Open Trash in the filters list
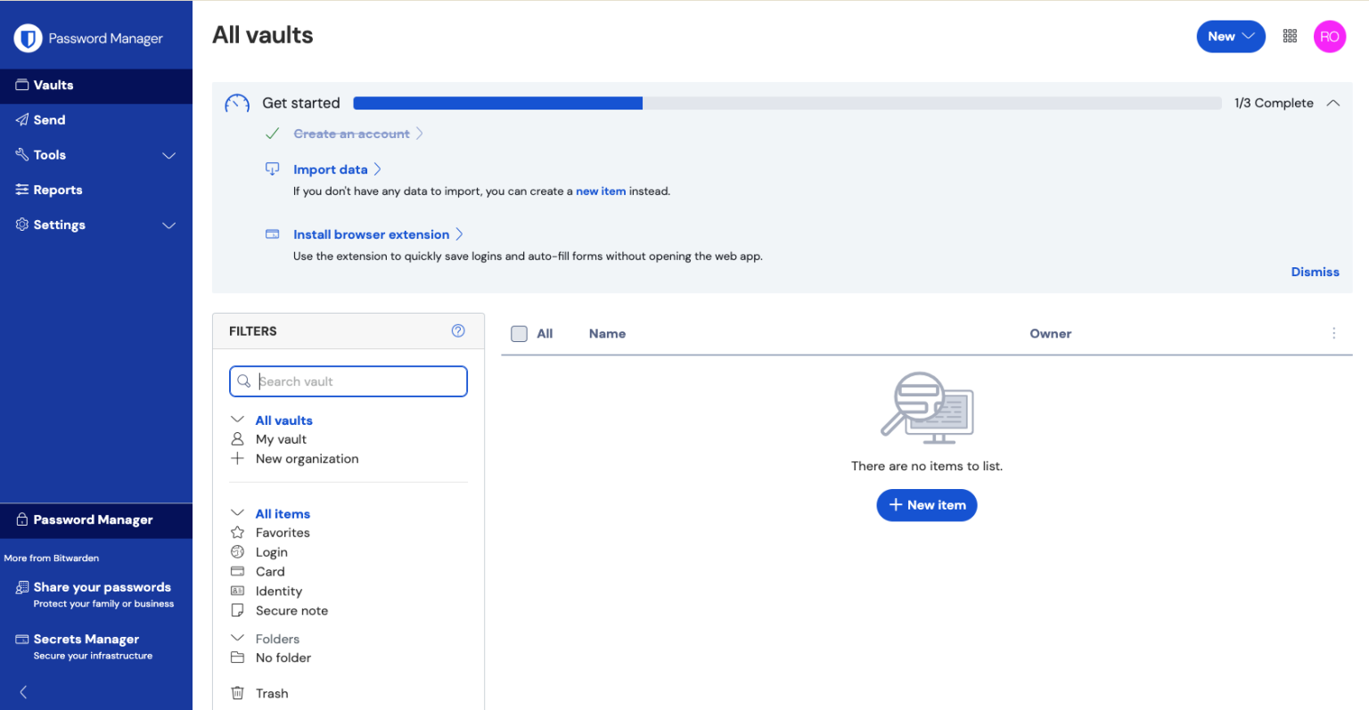Image resolution: width=1369 pixels, height=710 pixels. coord(272,693)
